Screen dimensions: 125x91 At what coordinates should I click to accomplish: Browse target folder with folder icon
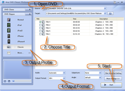(x=110, y=13)
